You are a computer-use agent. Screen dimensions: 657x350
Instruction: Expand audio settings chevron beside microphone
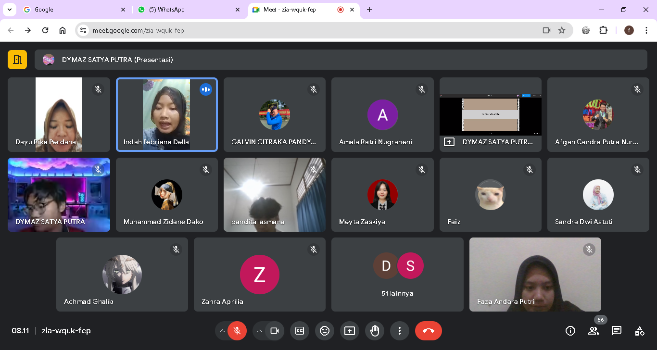click(222, 331)
